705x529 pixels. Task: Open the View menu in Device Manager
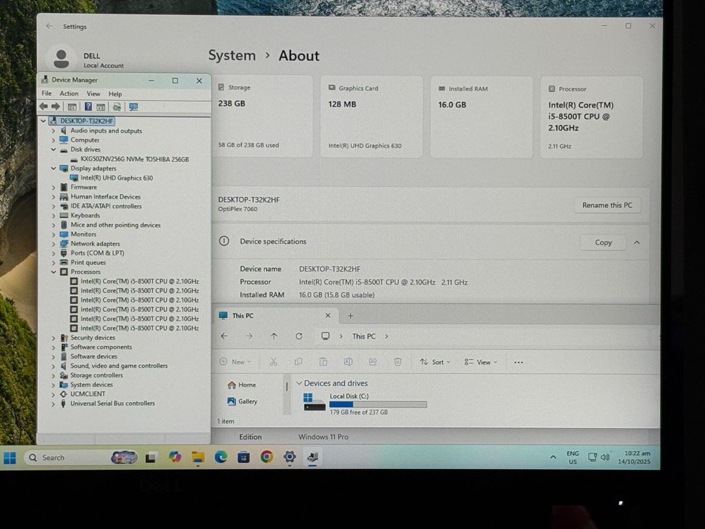click(93, 94)
